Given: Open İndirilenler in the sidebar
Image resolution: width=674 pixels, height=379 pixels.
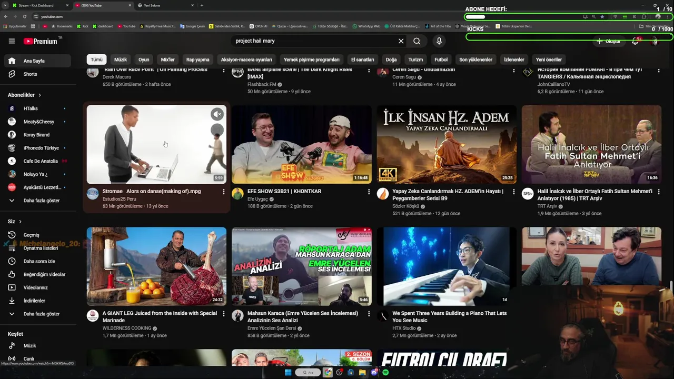Looking at the screenshot, I should tap(37, 301).
